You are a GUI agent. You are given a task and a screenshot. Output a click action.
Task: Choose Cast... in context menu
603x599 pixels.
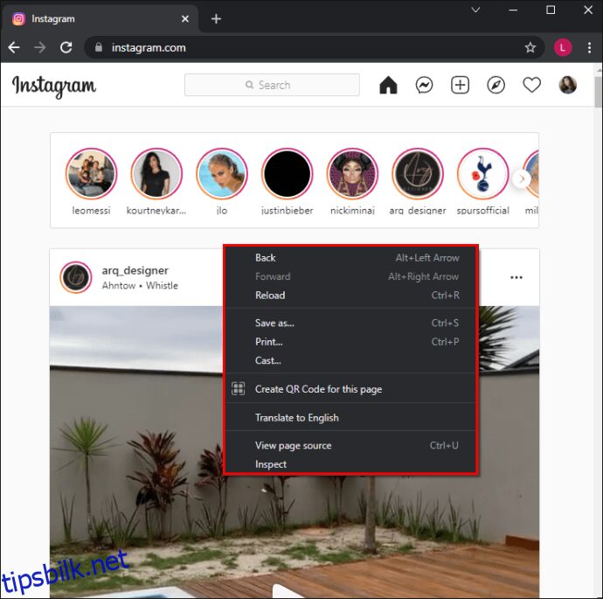pyautogui.click(x=350, y=360)
